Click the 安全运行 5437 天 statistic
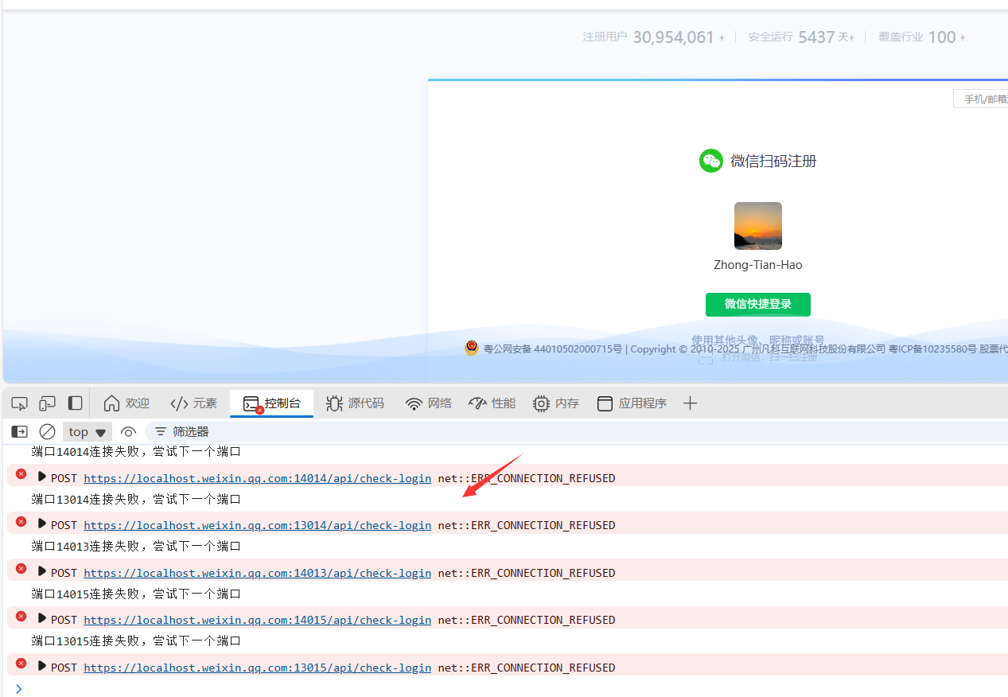Viewport: 1008px width, 697px height. click(801, 37)
